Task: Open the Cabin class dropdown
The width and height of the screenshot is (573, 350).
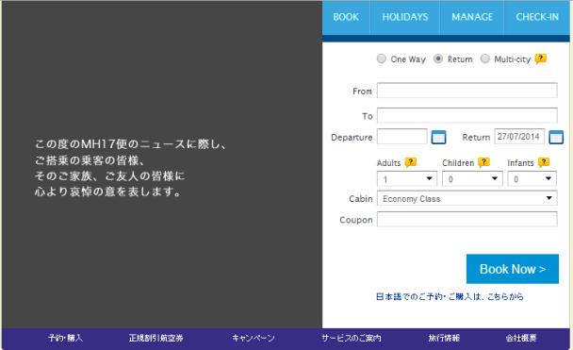Action: click(x=467, y=198)
